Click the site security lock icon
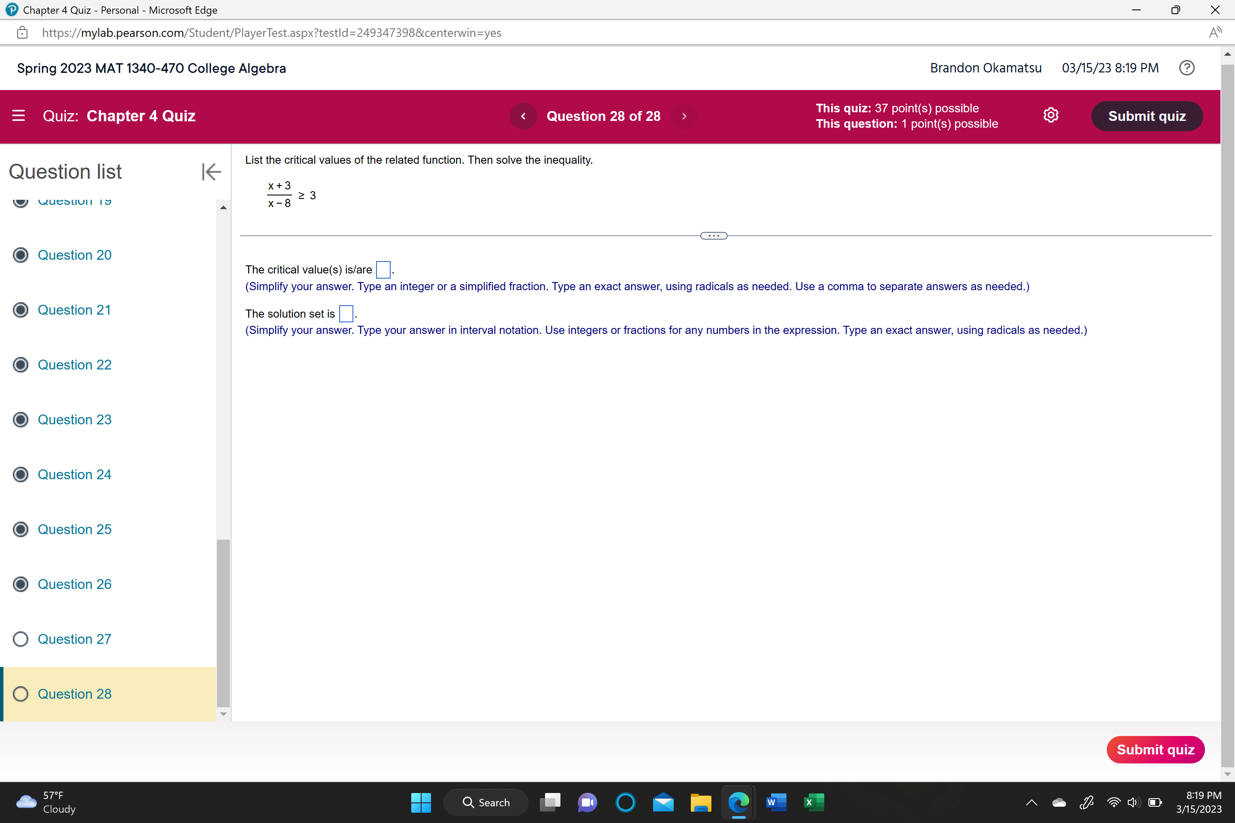The height and width of the screenshot is (823, 1235). [22, 33]
